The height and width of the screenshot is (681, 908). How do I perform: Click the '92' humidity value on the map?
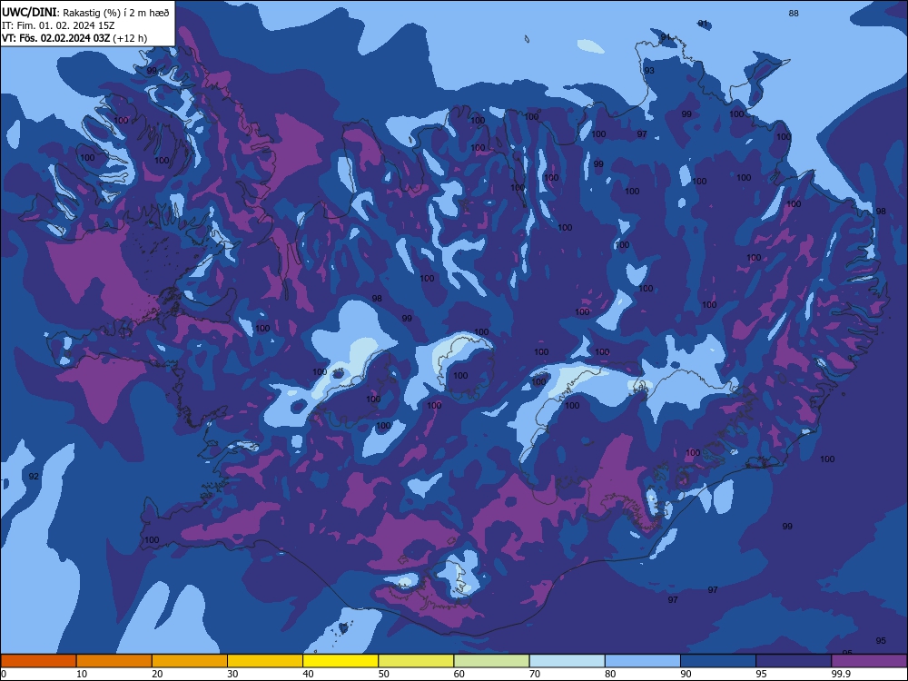[x=34, y=476]
